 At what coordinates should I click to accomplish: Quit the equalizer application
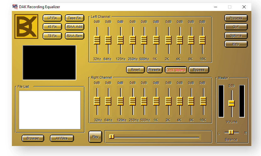(x=236, y=27)
